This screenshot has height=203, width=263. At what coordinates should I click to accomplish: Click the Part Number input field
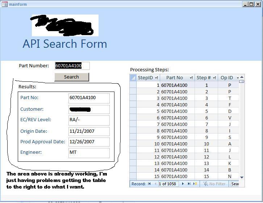[x=72, y=65]
